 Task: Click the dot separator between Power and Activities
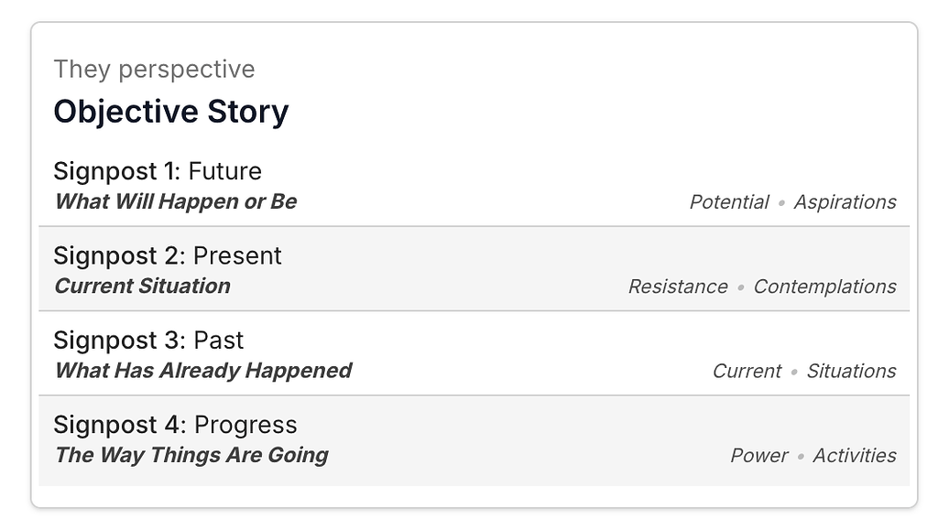coord(801,456)
